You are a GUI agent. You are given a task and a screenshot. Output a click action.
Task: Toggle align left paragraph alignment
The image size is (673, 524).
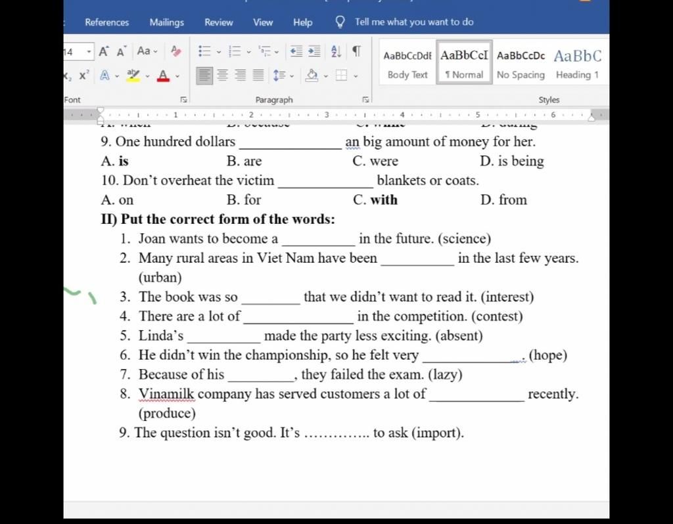tap(204, 76)
